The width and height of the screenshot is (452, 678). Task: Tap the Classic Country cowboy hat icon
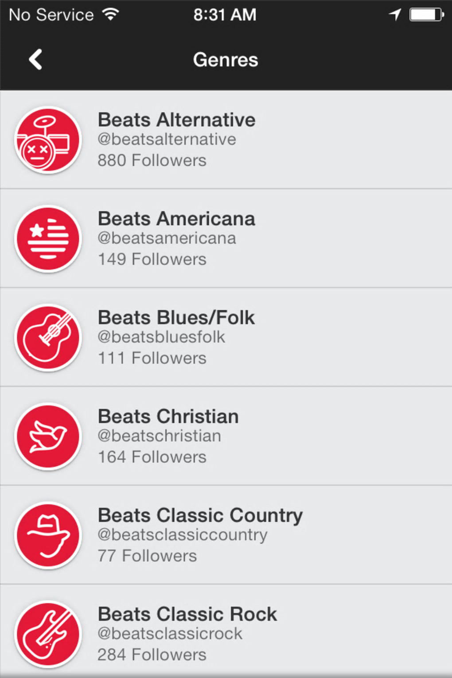48,535
